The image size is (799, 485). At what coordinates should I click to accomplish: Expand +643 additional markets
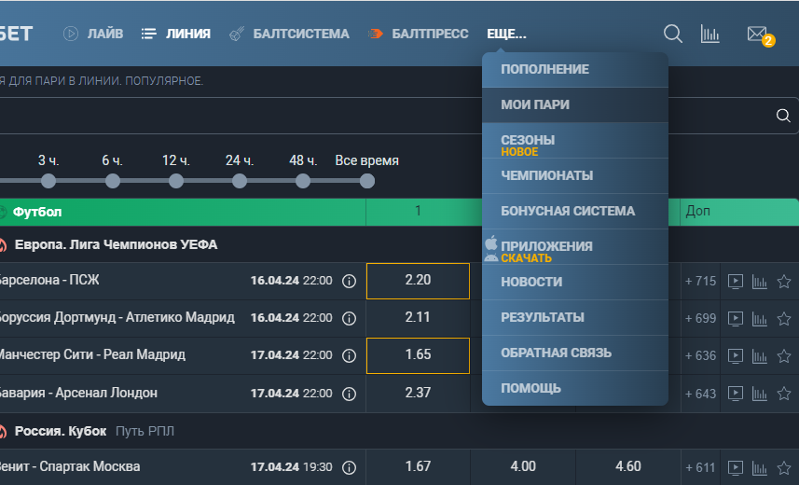[700, 394]
